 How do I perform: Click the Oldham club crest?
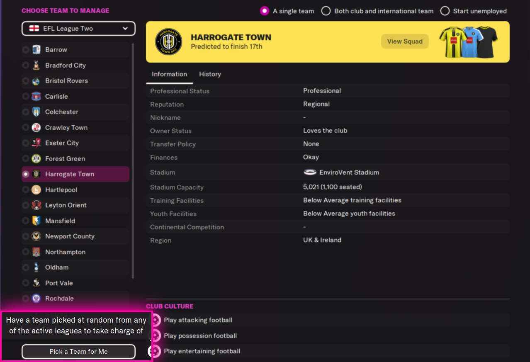(36, 267)
